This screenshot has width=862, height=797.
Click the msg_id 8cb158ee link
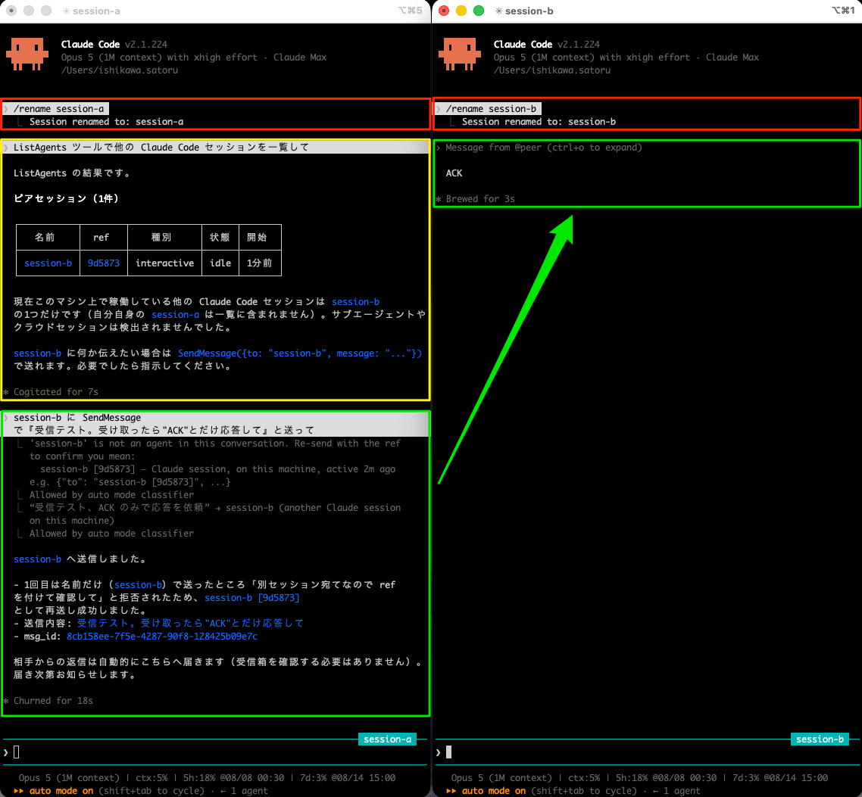click(x=162, y=636)
